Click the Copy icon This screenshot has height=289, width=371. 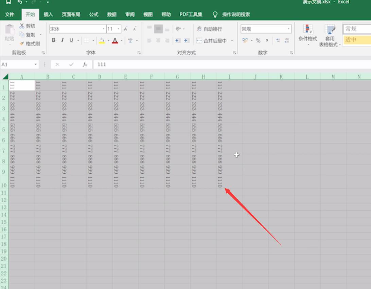pyautogui.click(x=22, y=35)
